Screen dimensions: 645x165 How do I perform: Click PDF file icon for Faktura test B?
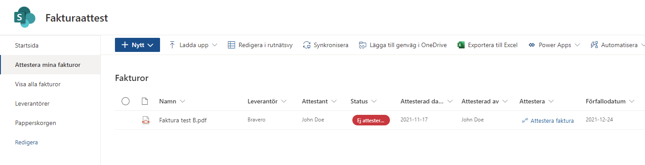coord(145,121)
